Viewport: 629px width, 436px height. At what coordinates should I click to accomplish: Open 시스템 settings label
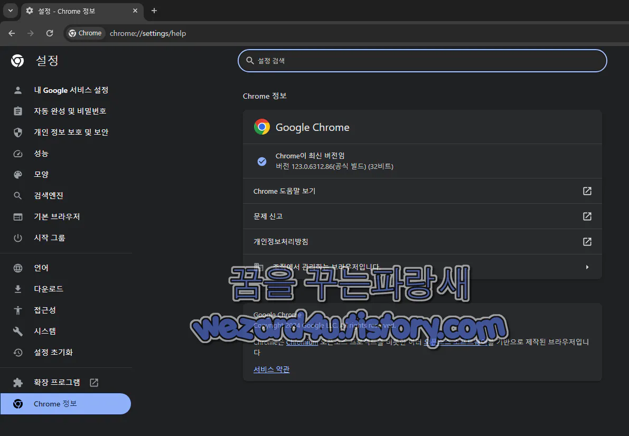pyautogui.click(x=44, y=331)
